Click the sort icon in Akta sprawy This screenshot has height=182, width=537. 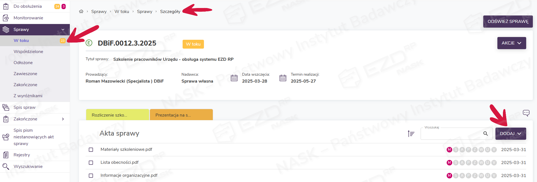click(x=411, y=134)
